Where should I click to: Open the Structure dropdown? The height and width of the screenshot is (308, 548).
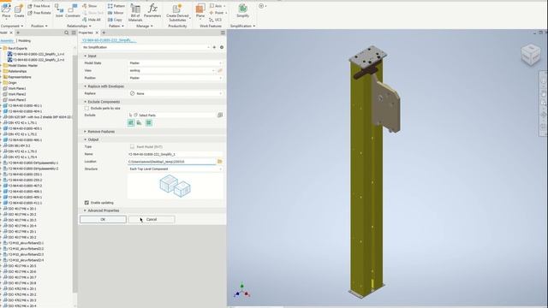pos(176,169)
